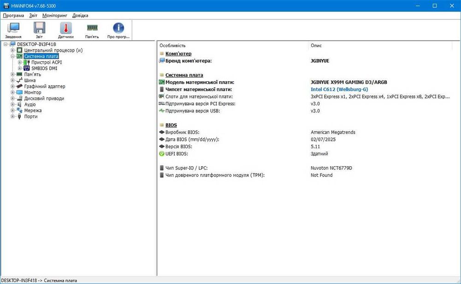Click the USB icon beside Підтримувана версія USB

[161, 111]
